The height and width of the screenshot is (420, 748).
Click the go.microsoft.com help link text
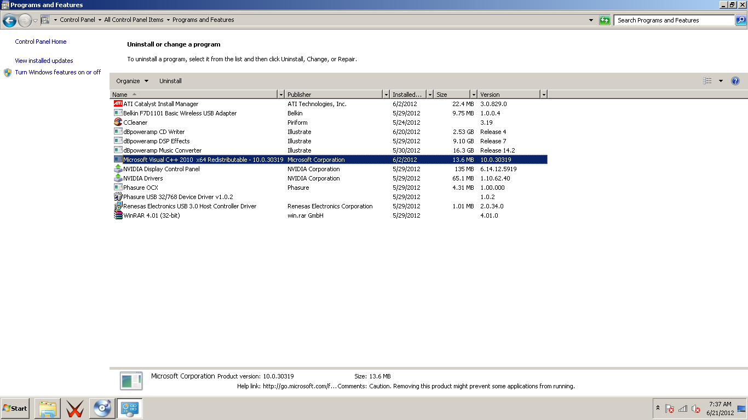tap(300, 386)
